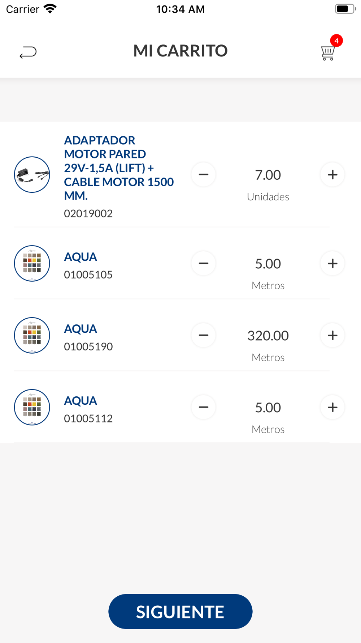The image size is (361, 643).
Task: Select the Adaptador Motor Pared product title
Action: click(x=119, y=168)
